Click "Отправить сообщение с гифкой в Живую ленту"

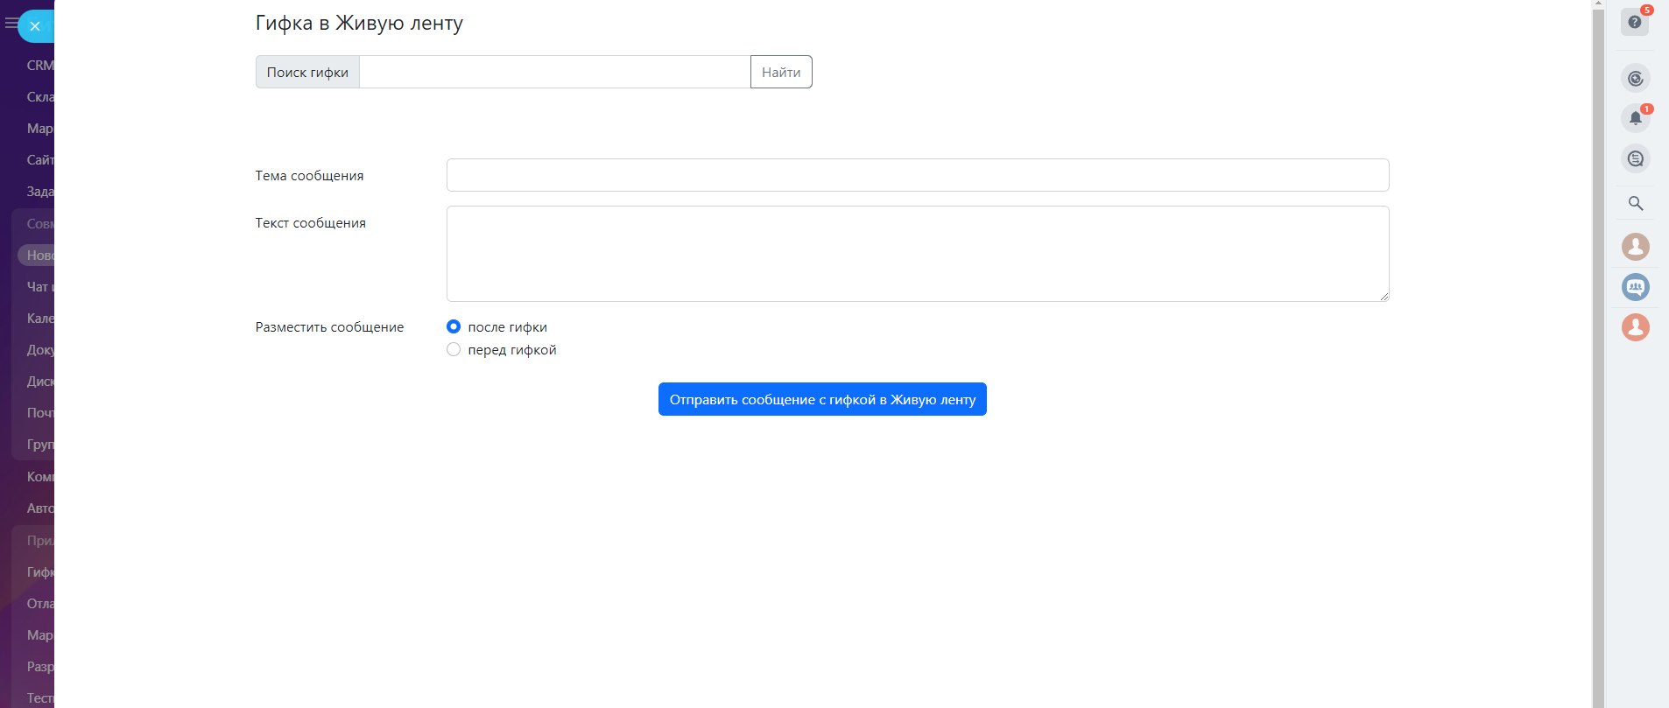pyautogui.click(x=822, y=399)
